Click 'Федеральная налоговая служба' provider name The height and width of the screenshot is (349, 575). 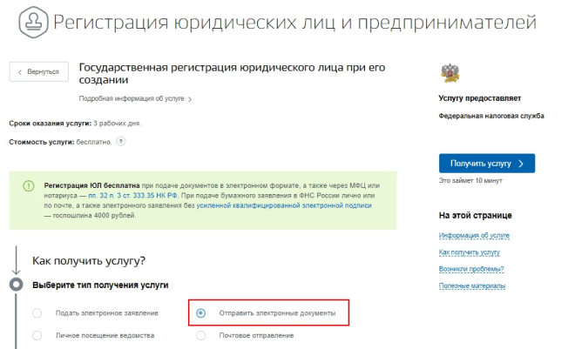(x=491, y=116)
